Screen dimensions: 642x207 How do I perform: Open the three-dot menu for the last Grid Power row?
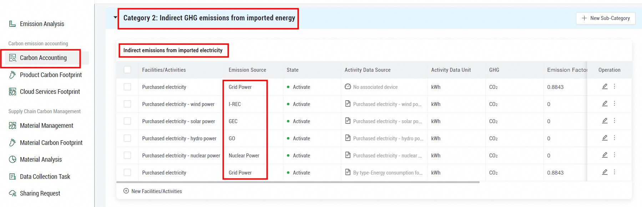[614, 172]
